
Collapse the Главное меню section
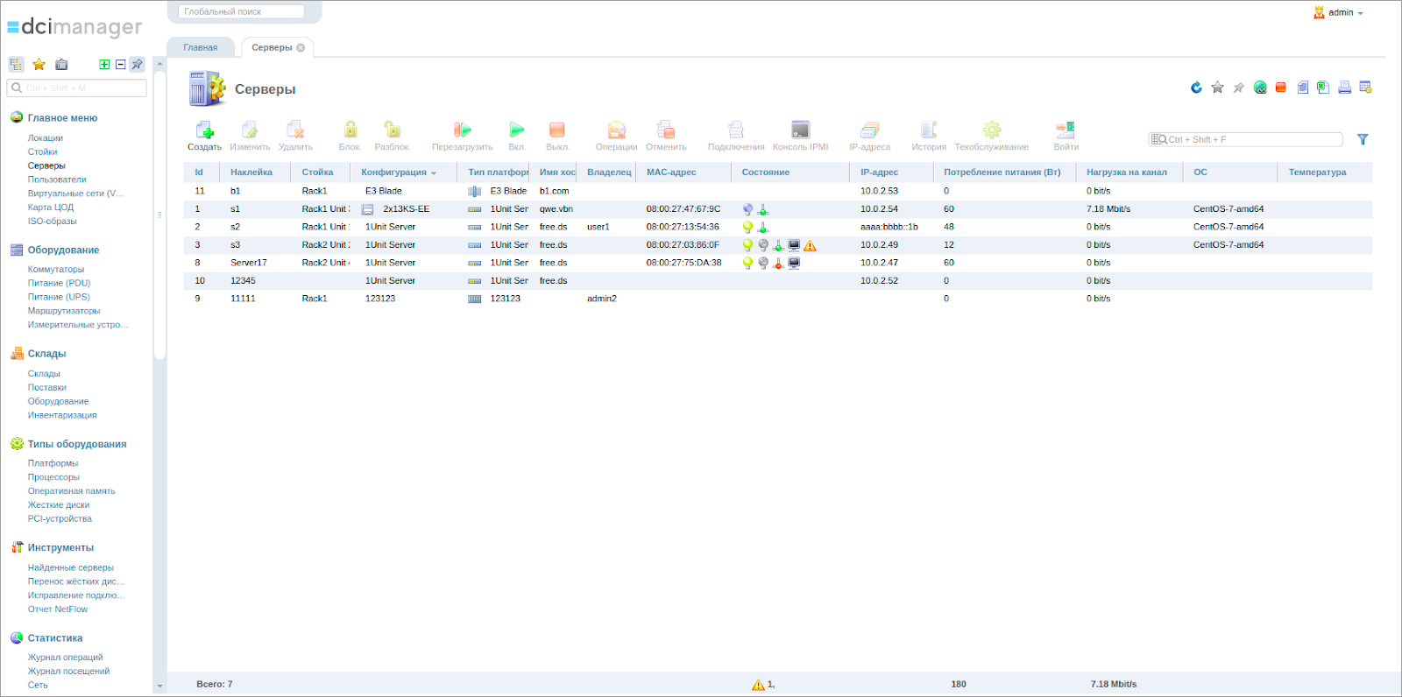coord(62,118)
